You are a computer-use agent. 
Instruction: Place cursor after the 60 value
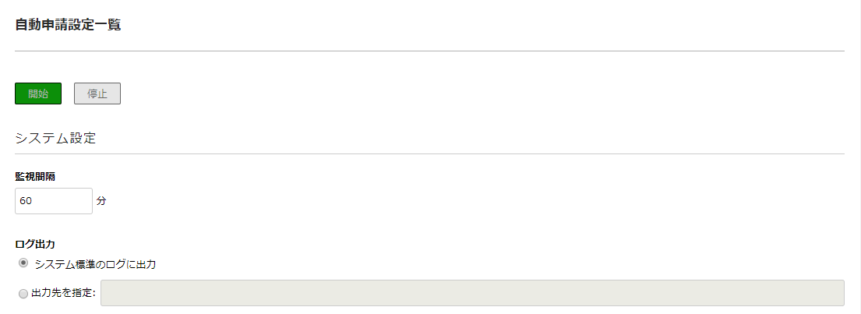tap(33, 201)
